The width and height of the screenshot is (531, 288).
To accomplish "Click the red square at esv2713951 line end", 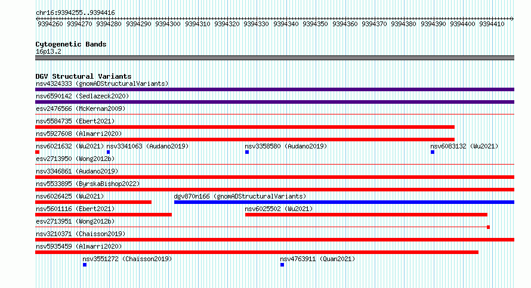I will coord(488,227).
